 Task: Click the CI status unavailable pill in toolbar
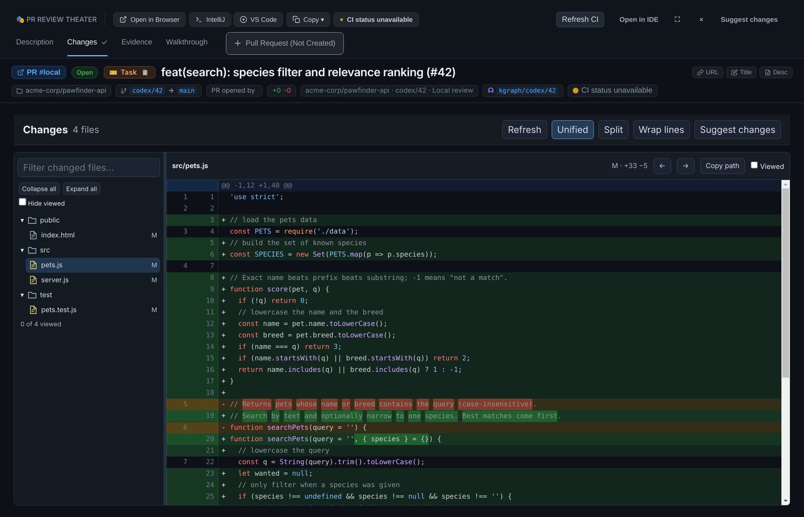[x=376, y=20]
